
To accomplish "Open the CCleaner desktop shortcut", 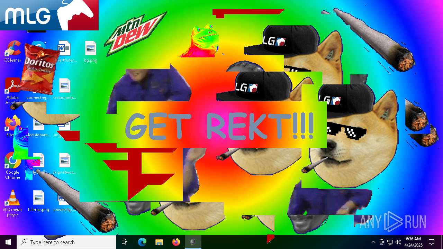I will point(13,51).
